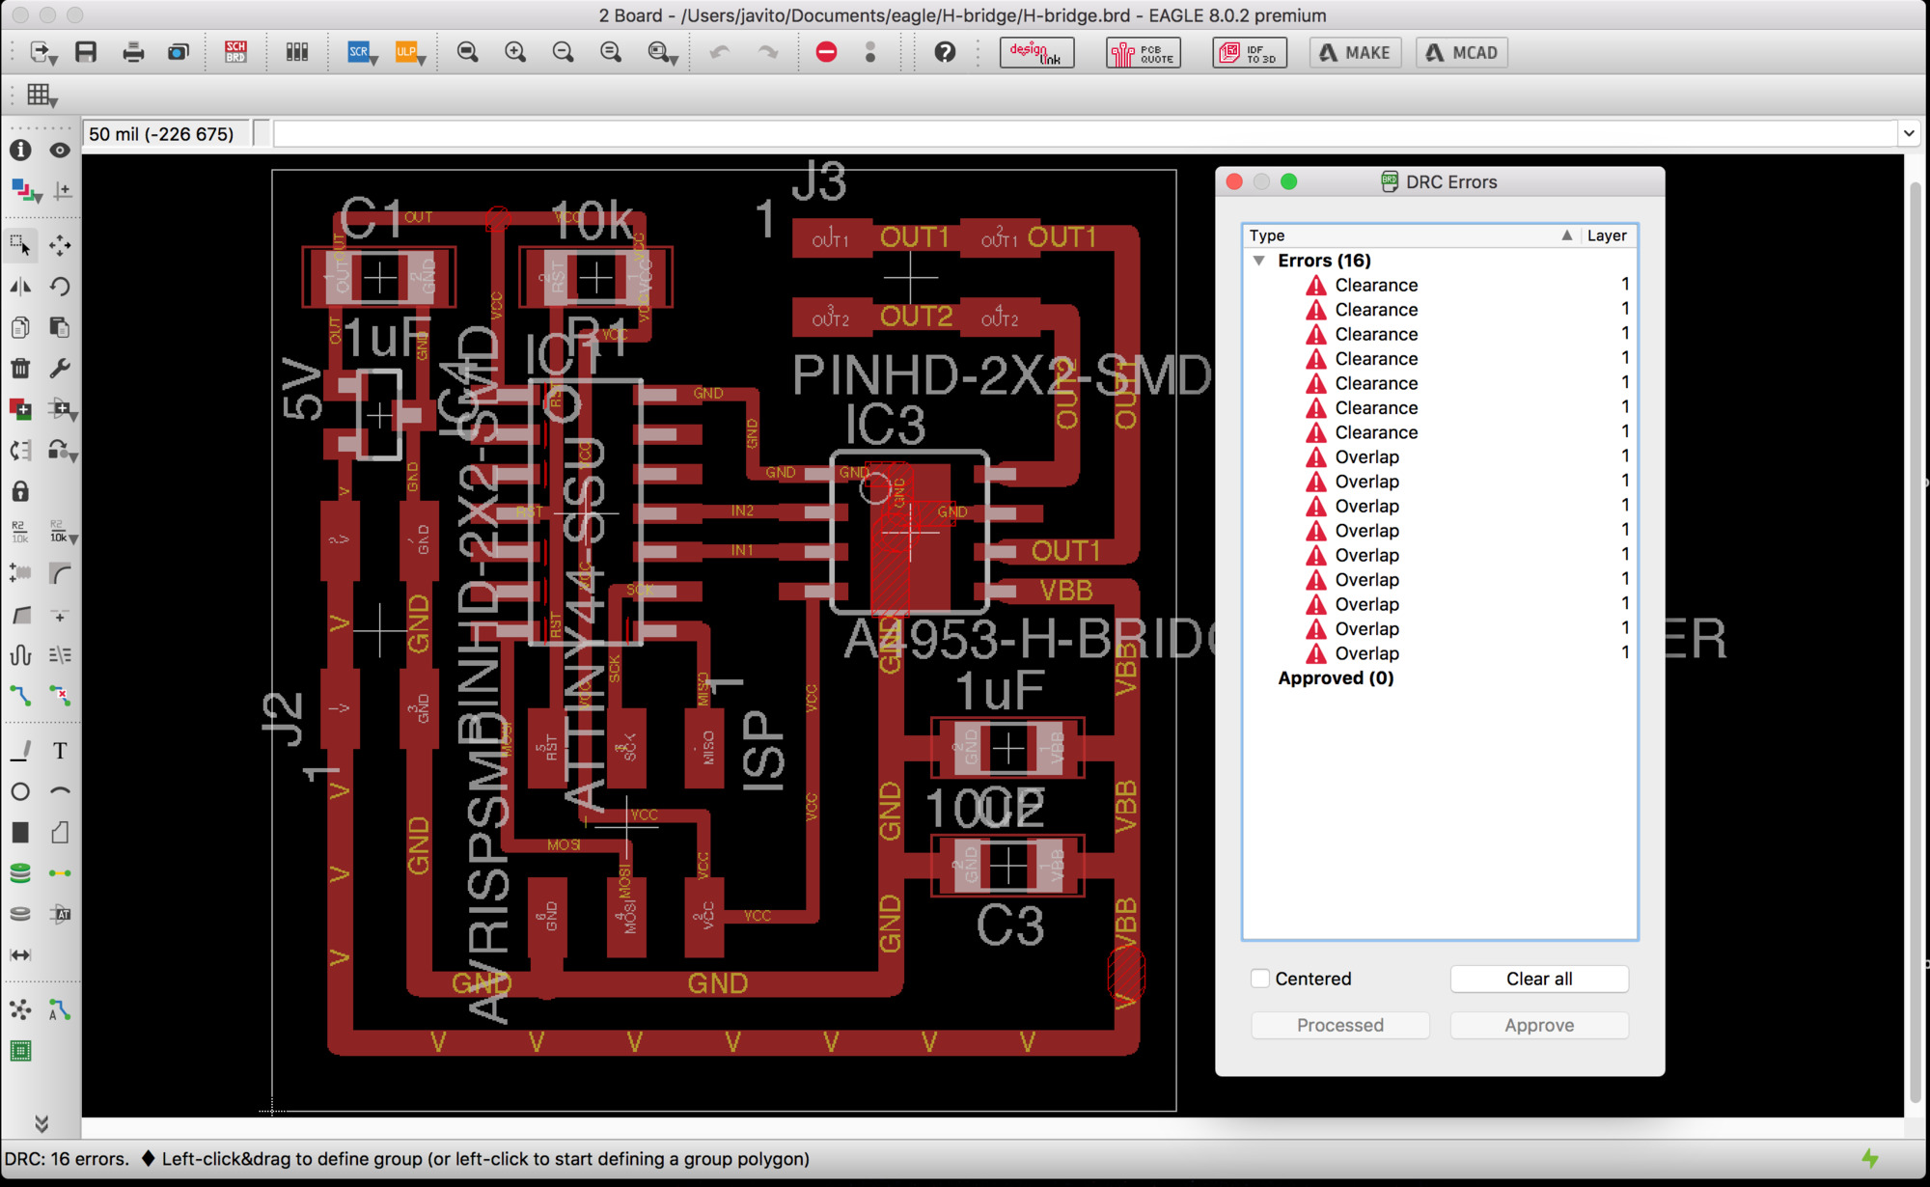
Task: Click the MCAD button
Action: tap(1462, 52)
